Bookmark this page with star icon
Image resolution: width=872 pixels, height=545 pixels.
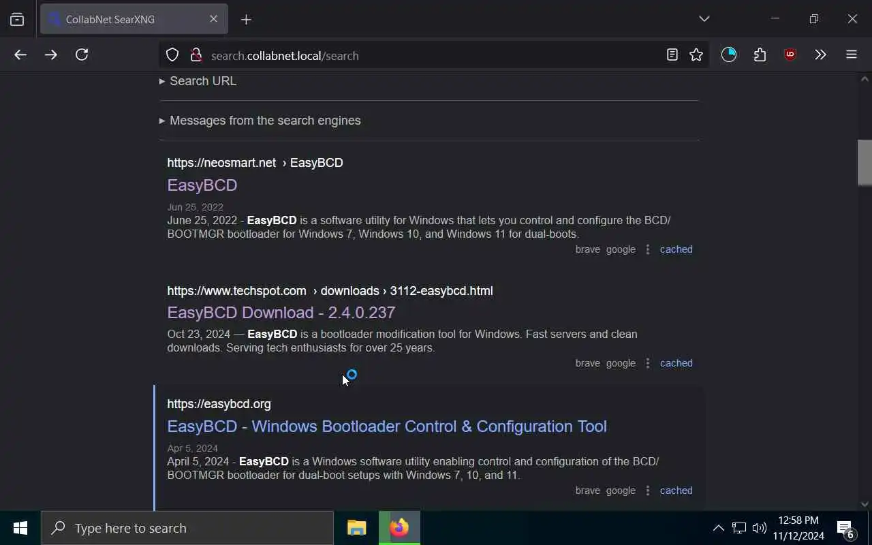coord(696,55)
